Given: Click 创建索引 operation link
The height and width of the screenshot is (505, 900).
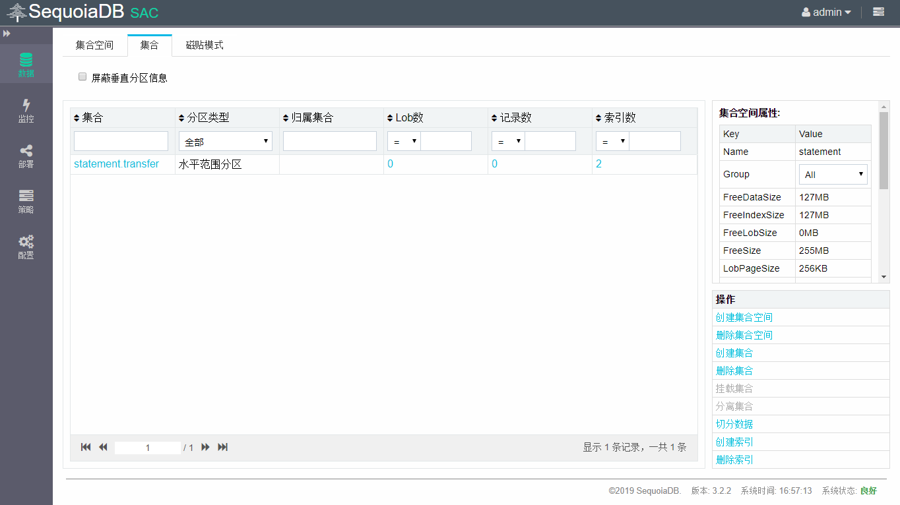Looking at the screenshot, I should click(734, 442).
